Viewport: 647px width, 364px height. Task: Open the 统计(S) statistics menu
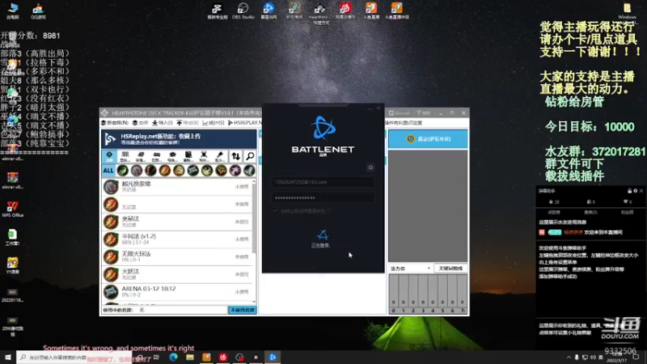tap(214, 123)
